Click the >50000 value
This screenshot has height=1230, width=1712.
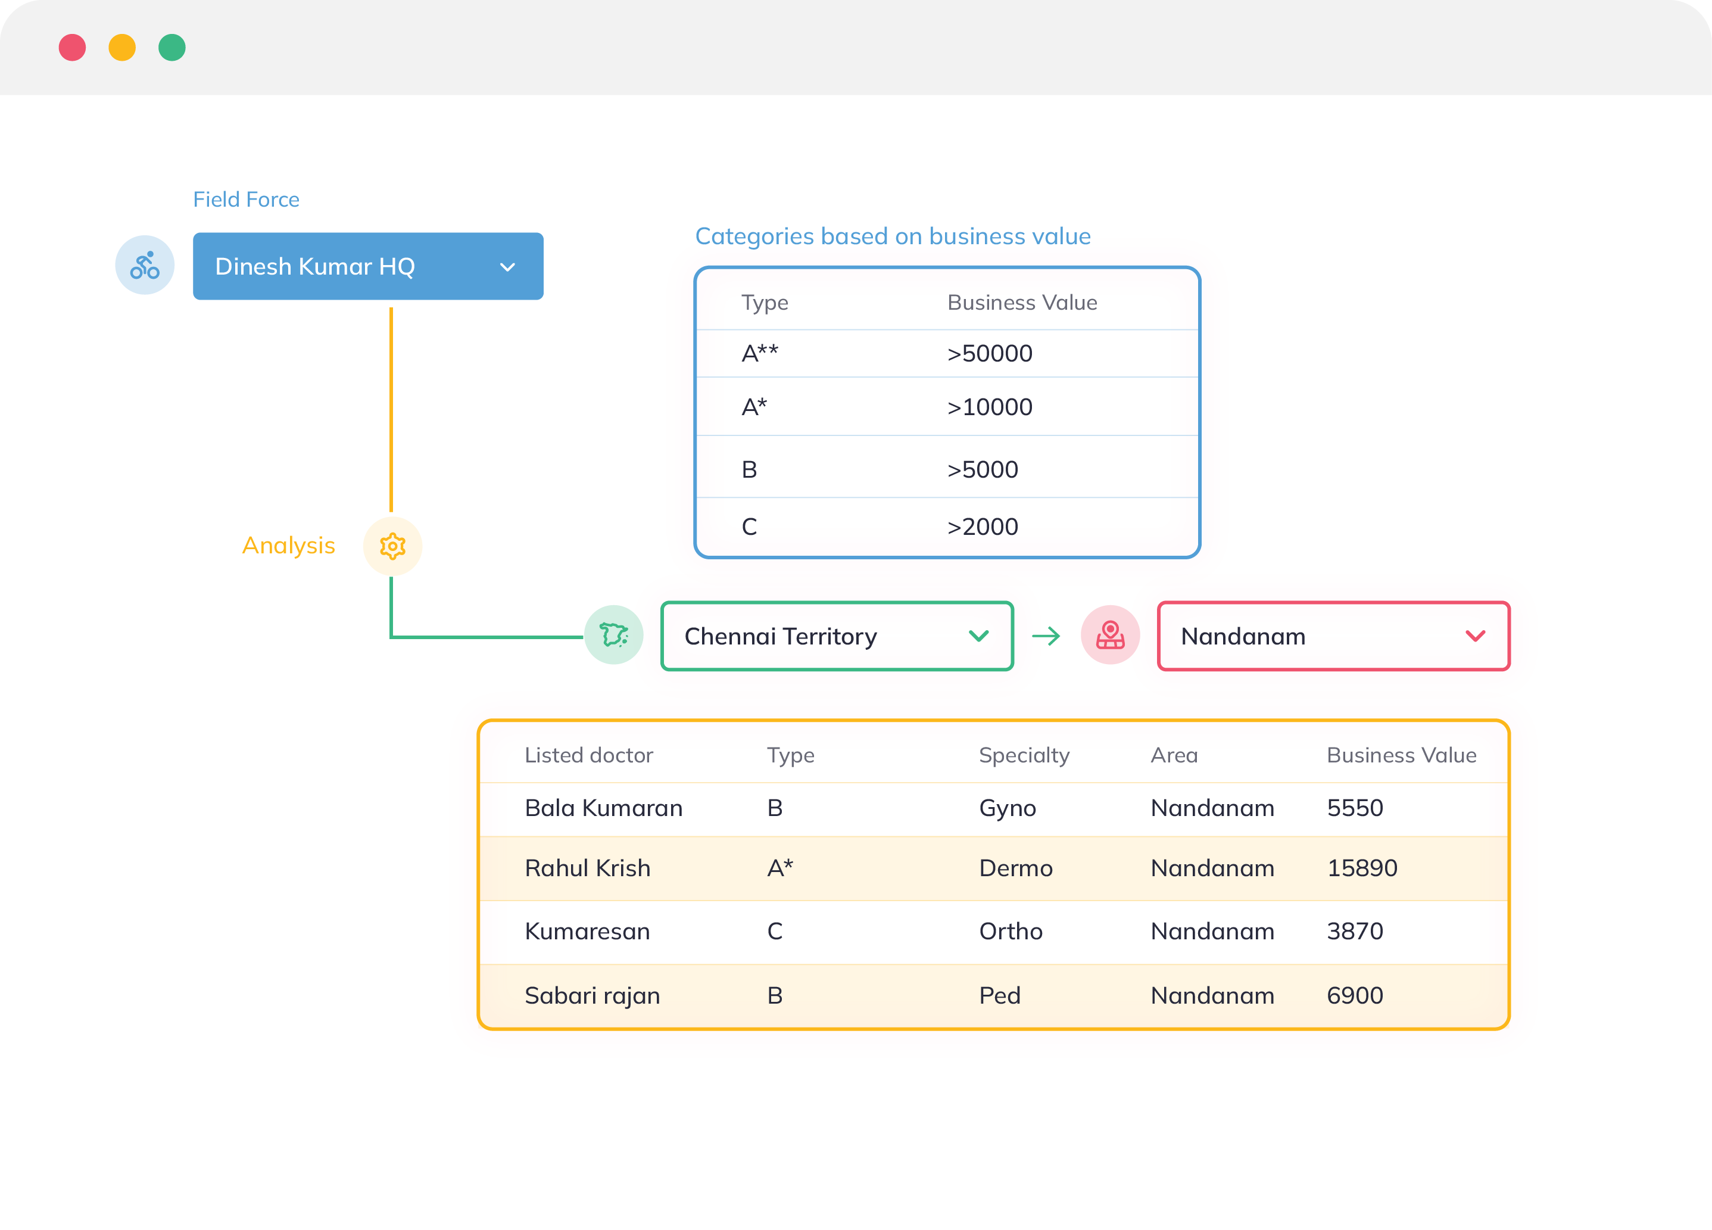point(990,353)
